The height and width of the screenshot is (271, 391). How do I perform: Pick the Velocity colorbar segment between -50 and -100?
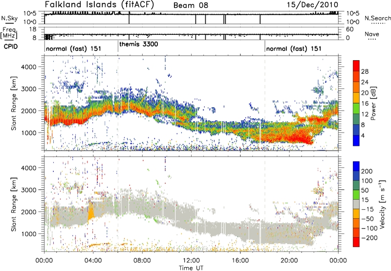click(356, 223)
